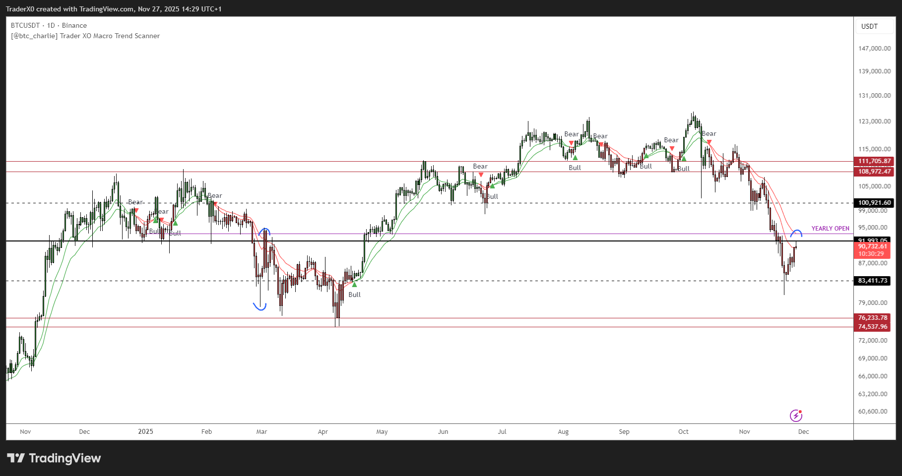Viewport: 902px width, 476px height.
Task: Click the Trader XO Macro Trend Scanner legend
Action: pyautogui.click(x=85, y=36)
